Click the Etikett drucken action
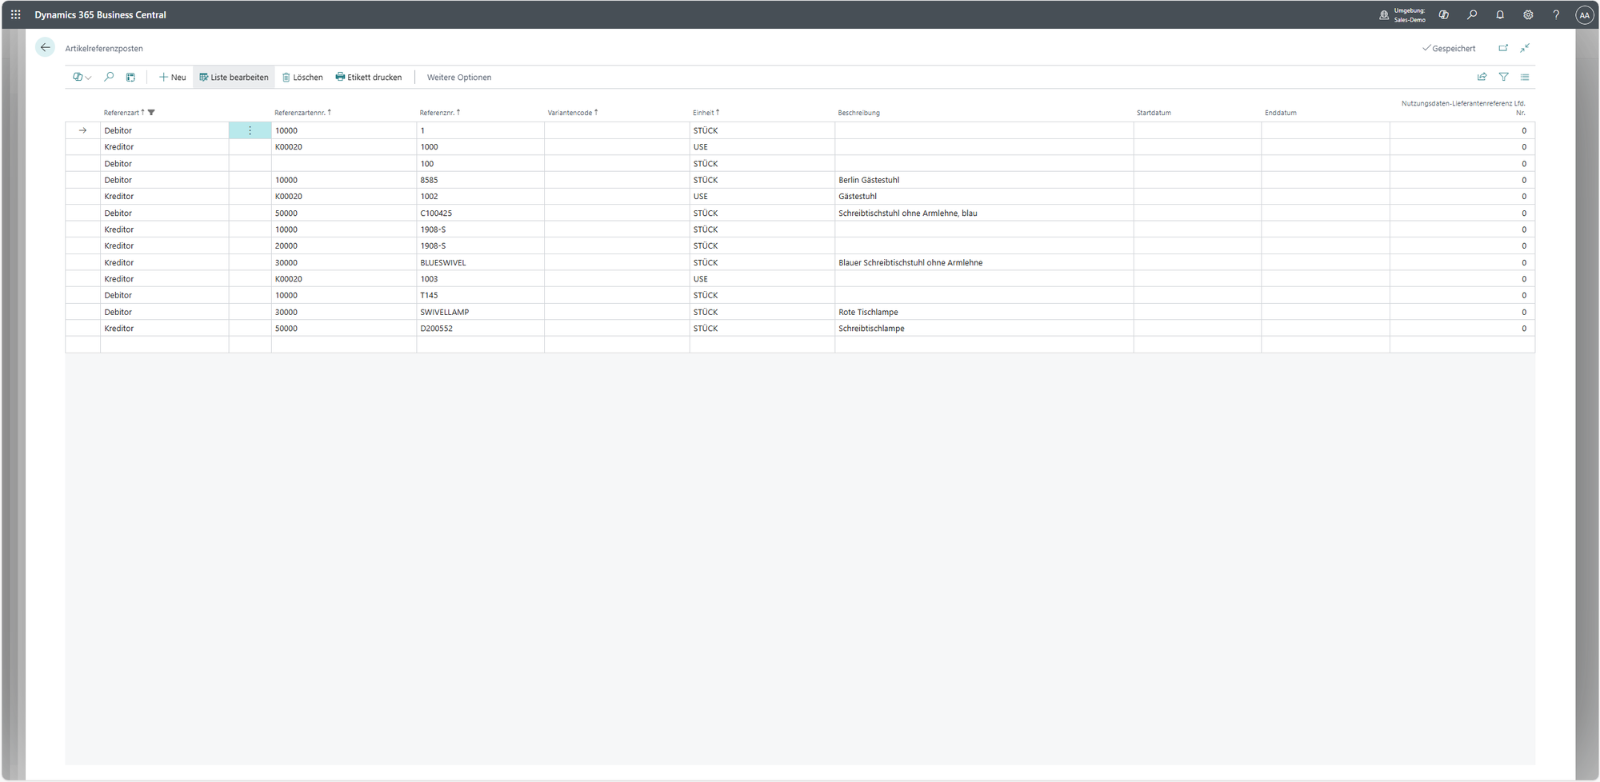1600x782 pixels. 369,78
